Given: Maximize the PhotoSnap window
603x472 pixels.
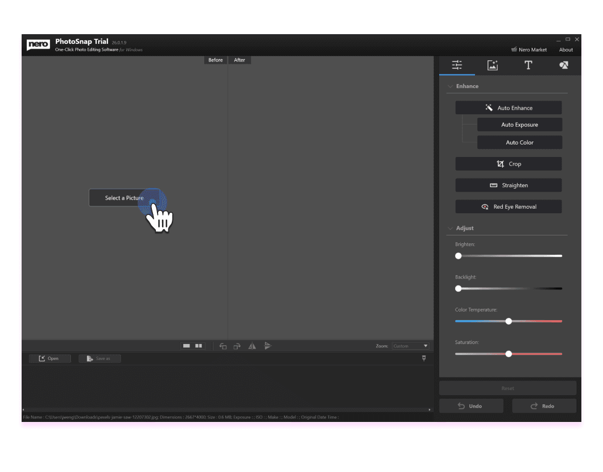Looking at the screenshot, I should pos(568,39).
